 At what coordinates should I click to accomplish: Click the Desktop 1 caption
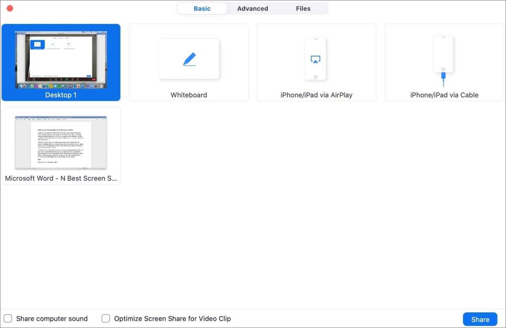61,95
